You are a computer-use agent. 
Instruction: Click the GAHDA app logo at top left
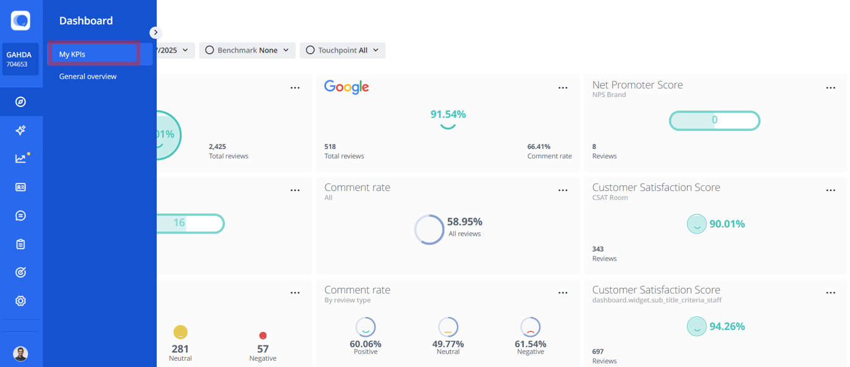pos(20,20)
